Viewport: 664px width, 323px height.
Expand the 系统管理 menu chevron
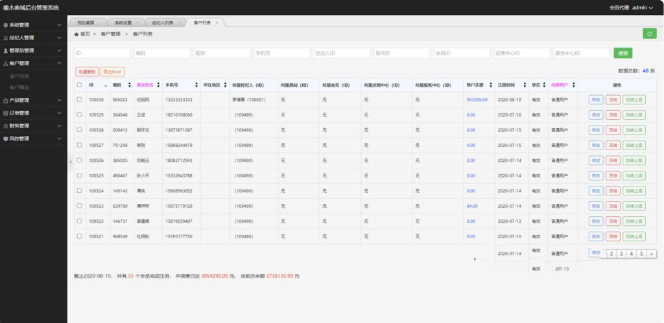(x=59, y=25)
